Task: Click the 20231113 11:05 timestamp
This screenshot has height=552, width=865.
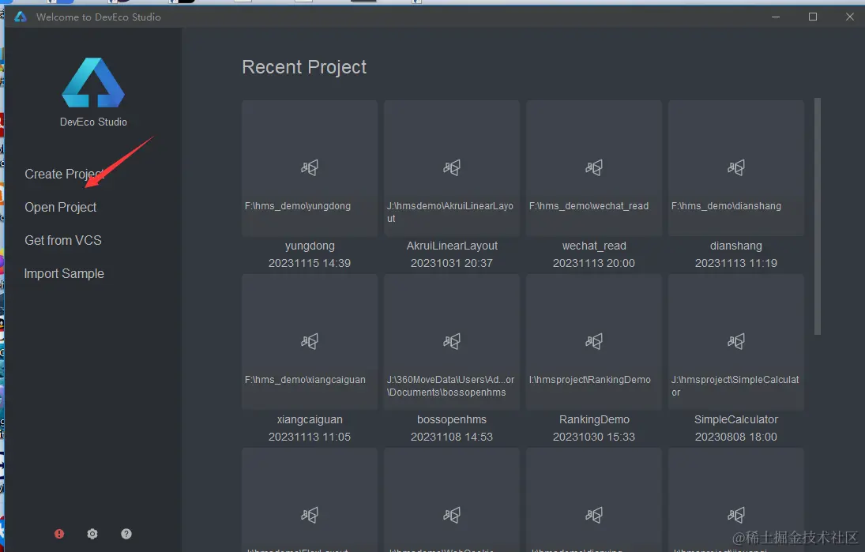Action: point(310,437)
